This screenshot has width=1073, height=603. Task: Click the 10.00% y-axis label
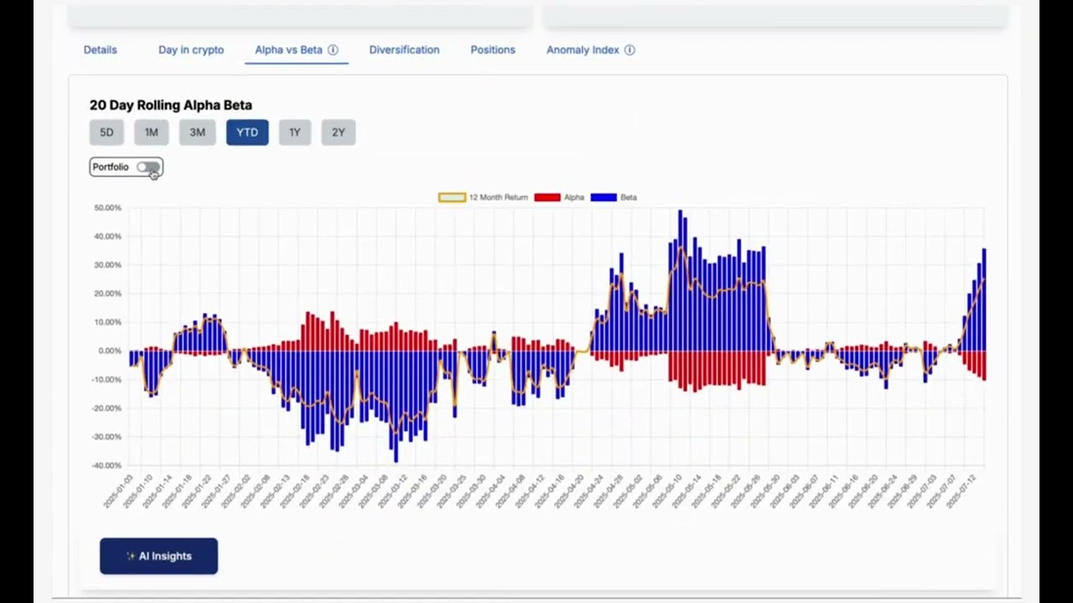pos(107,322)
